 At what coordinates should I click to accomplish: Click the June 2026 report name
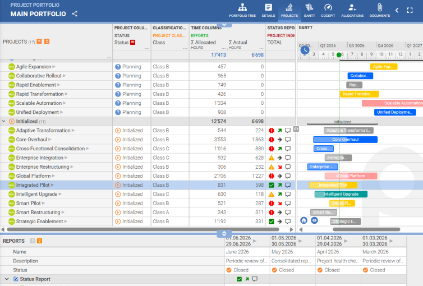pos(237,252)
